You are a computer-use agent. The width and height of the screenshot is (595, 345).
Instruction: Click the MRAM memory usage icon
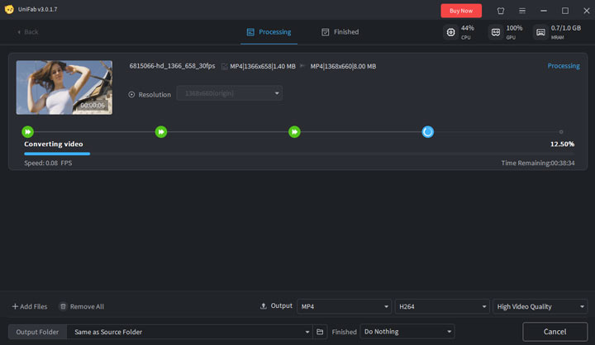coord(540,32)
